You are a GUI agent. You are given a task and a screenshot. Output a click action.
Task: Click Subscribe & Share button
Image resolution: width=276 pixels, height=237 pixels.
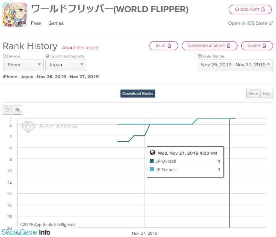(209, 46)
